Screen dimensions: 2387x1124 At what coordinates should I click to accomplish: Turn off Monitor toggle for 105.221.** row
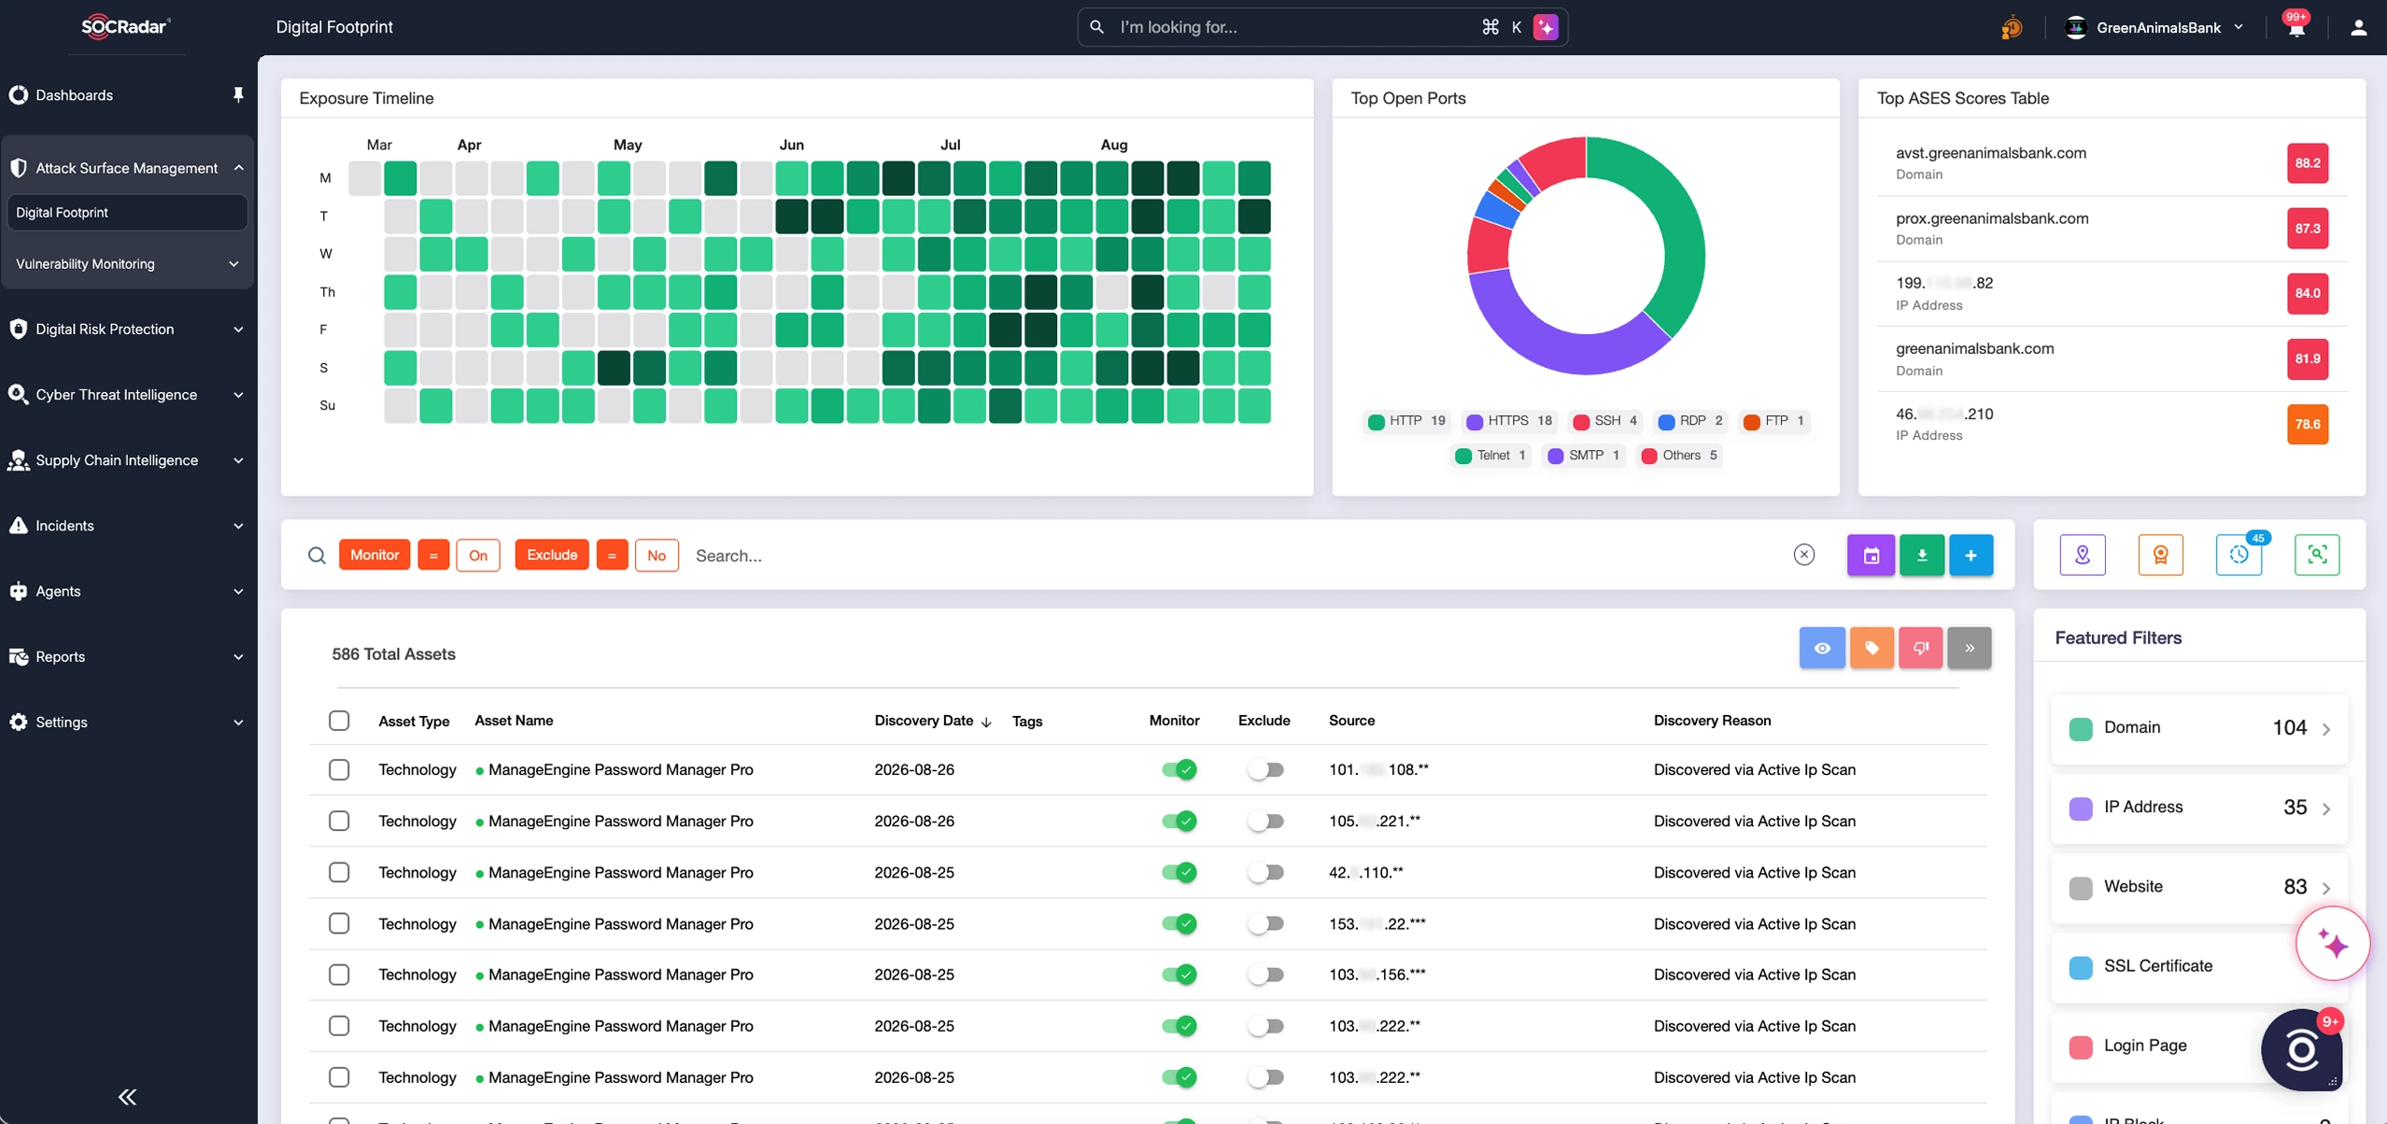1179,822
